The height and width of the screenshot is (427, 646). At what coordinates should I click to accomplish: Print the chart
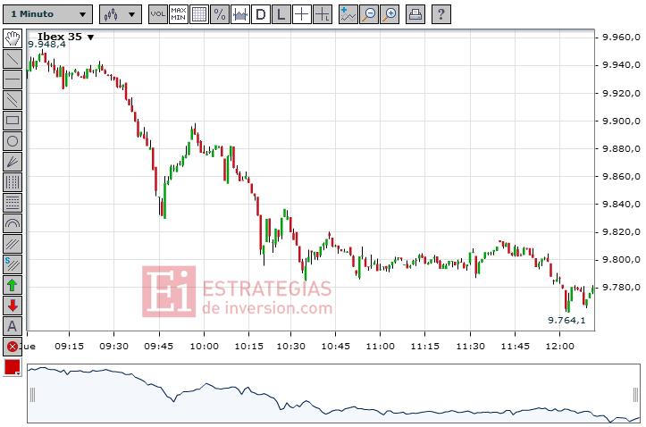click(415, 14)
